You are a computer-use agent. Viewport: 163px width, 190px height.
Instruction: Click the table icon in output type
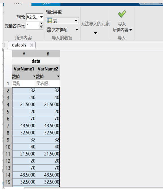click(49, 21)
